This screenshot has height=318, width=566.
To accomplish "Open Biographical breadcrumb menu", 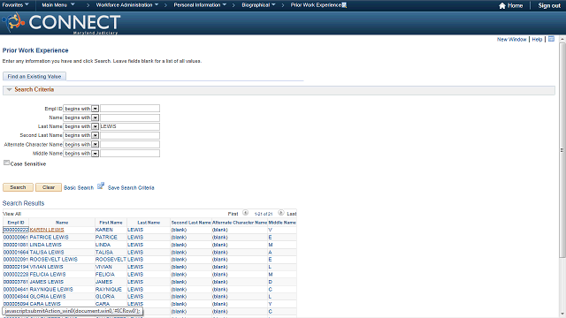I will [x=258, y=5].
